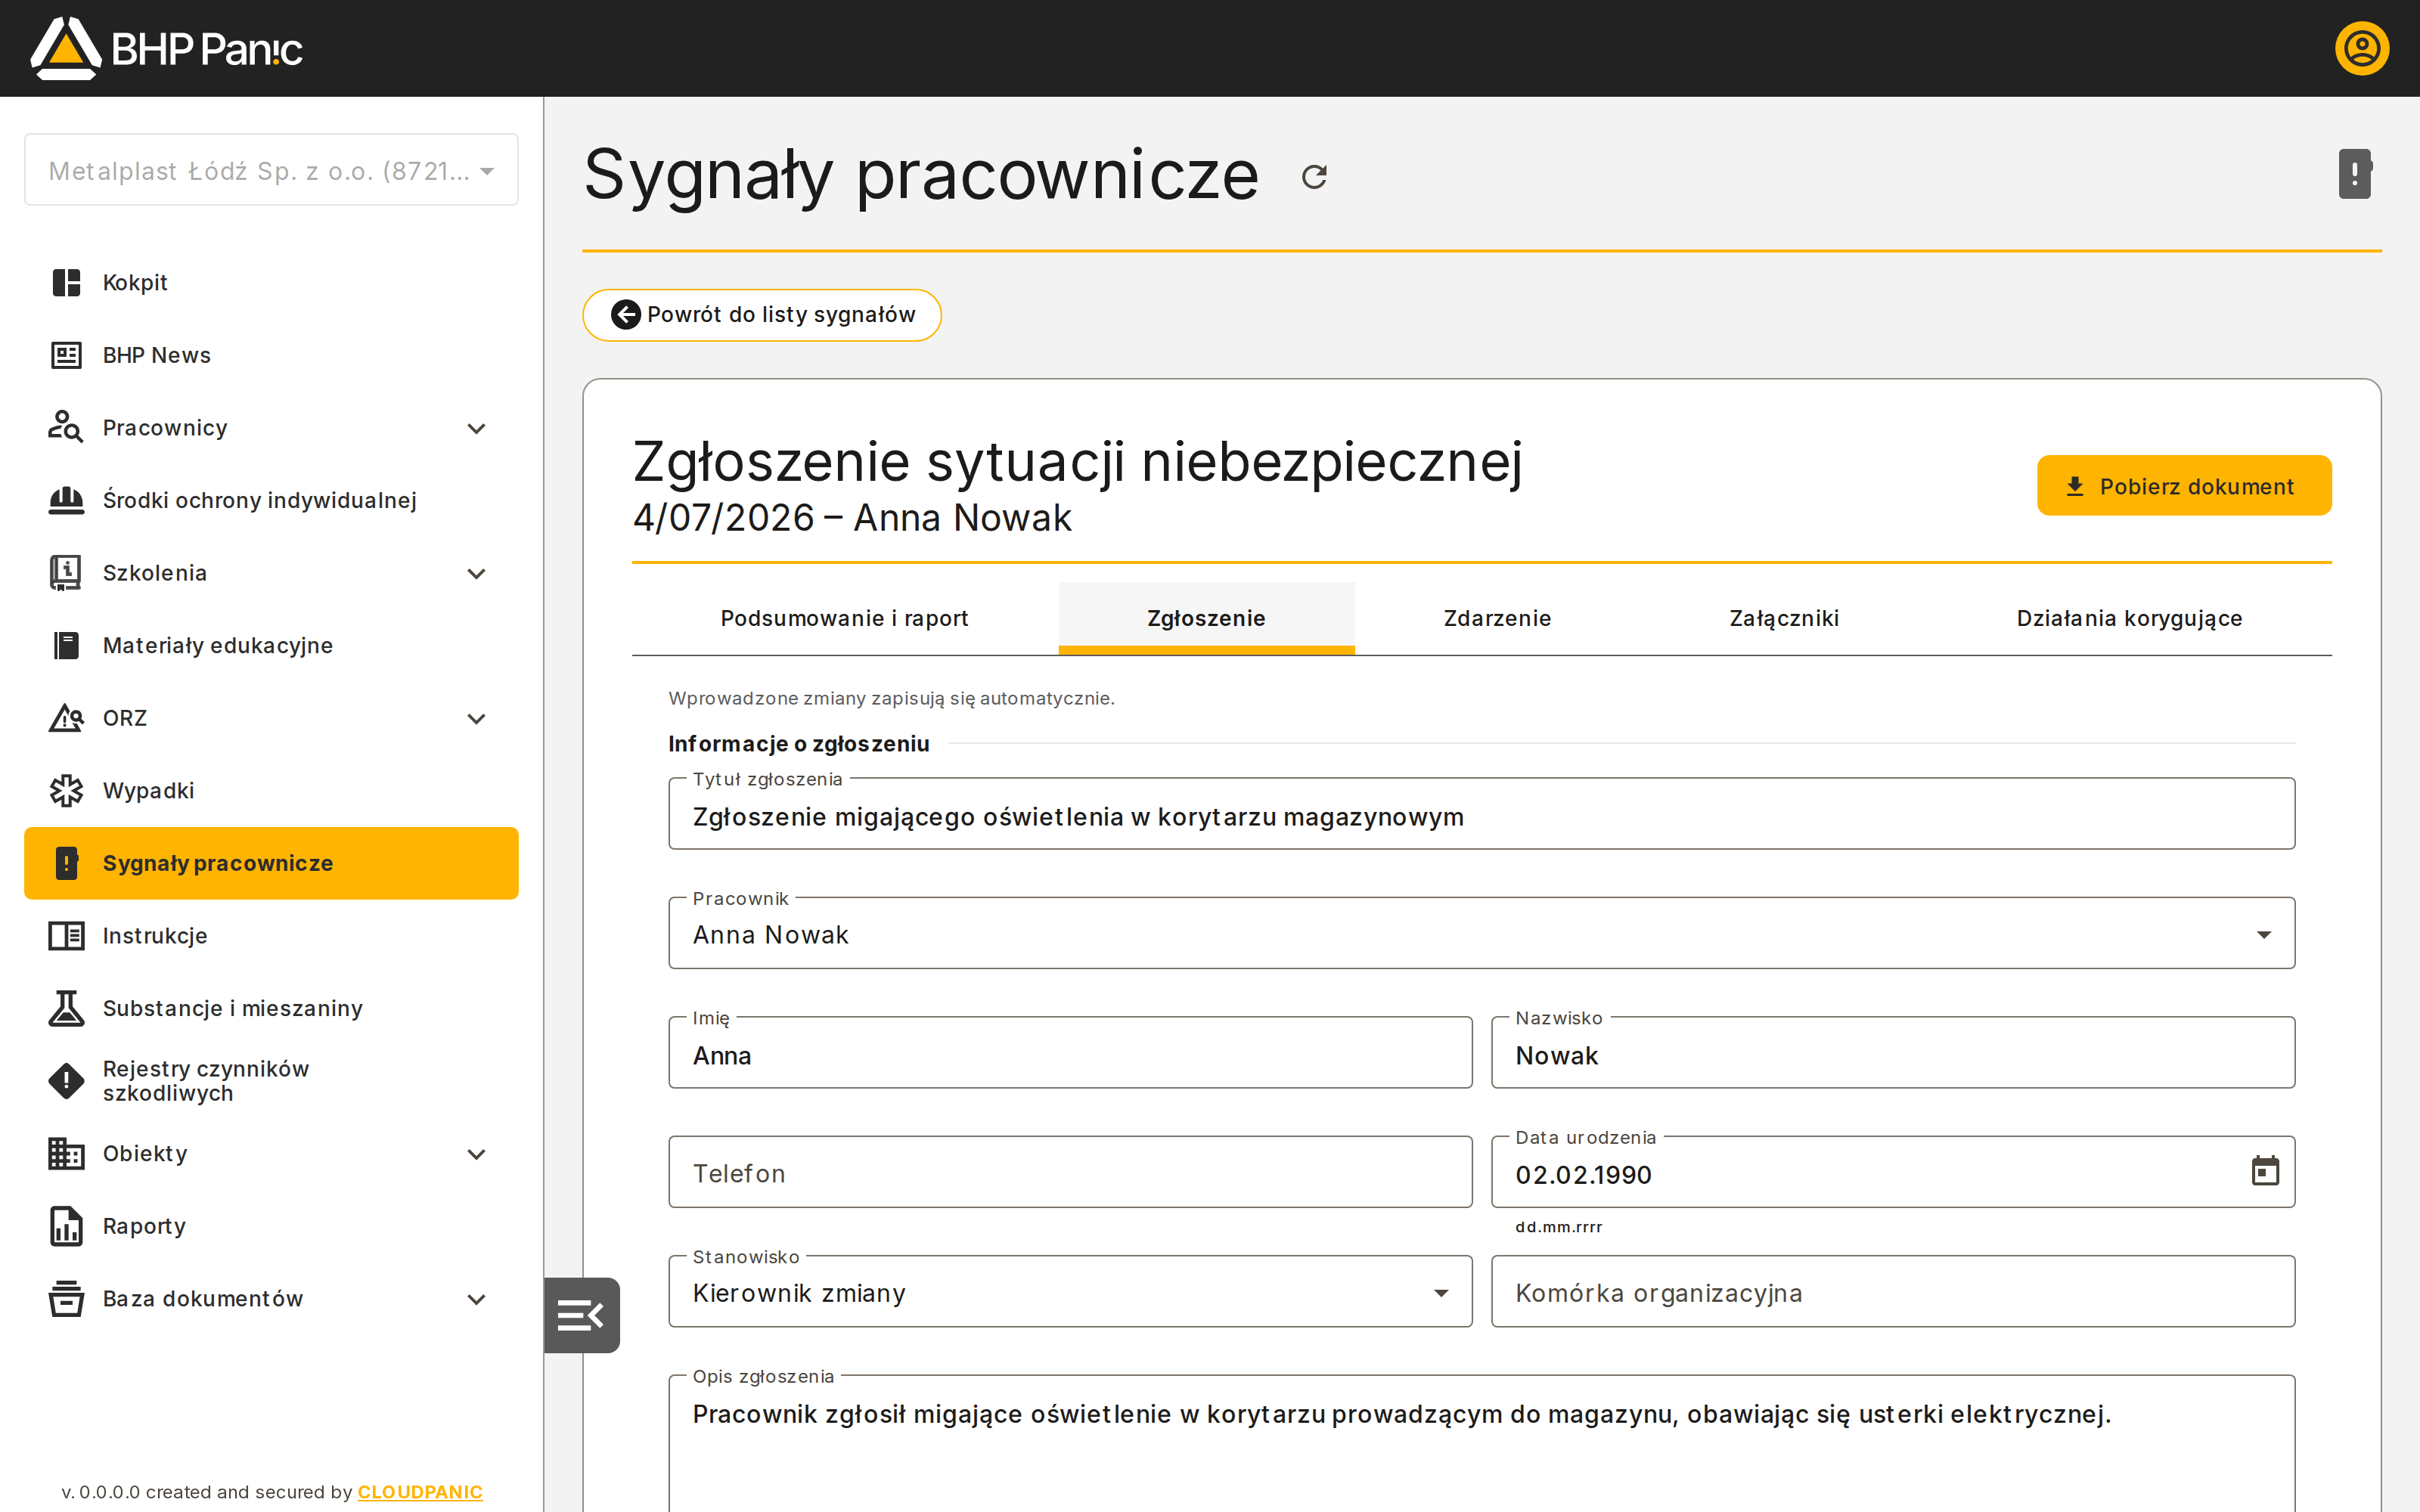2420x1512 pixels.
Task: Open Raporty menu item
Action: tap(271, 1226)
